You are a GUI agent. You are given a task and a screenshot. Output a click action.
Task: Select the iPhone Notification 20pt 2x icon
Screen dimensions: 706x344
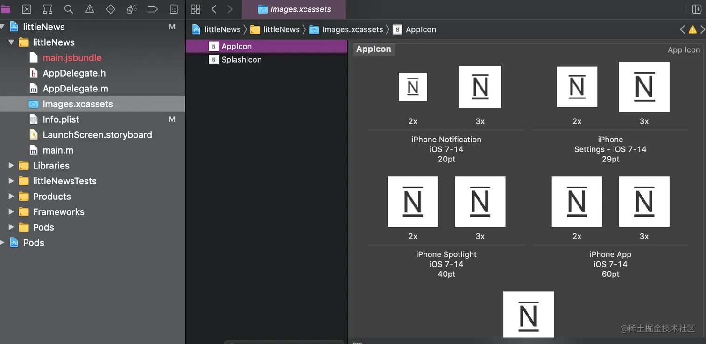(x=413, y=87)
